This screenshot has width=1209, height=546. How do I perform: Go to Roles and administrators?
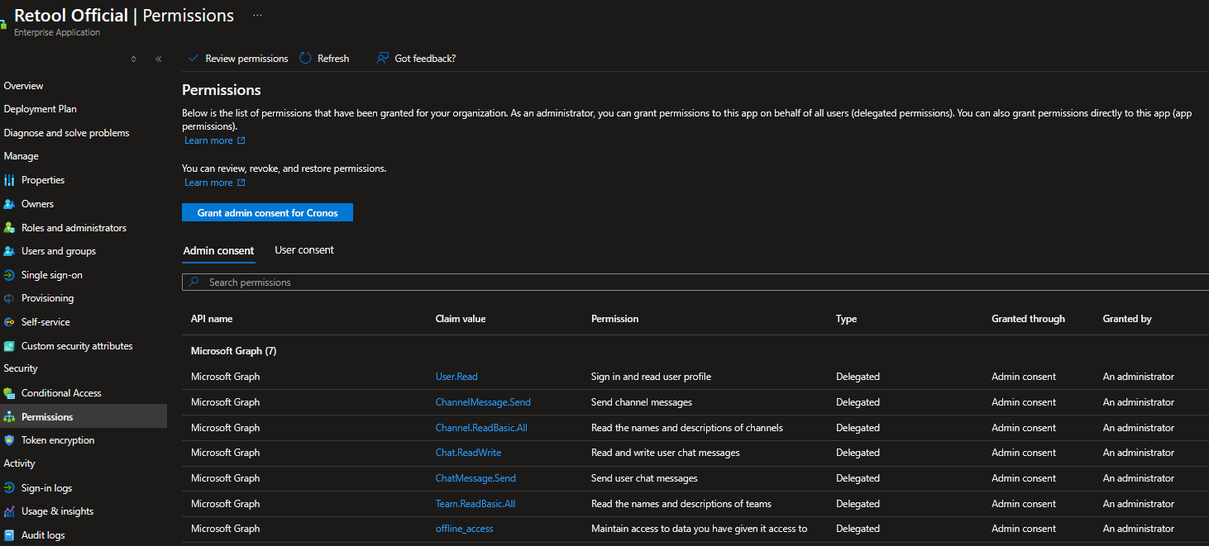74,228
